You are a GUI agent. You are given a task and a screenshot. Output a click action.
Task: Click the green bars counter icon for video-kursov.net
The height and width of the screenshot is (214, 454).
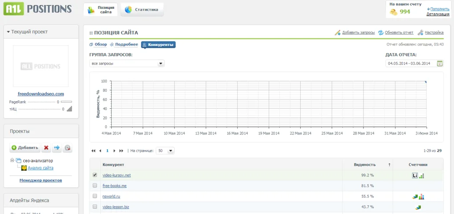[x=422, y=176]
